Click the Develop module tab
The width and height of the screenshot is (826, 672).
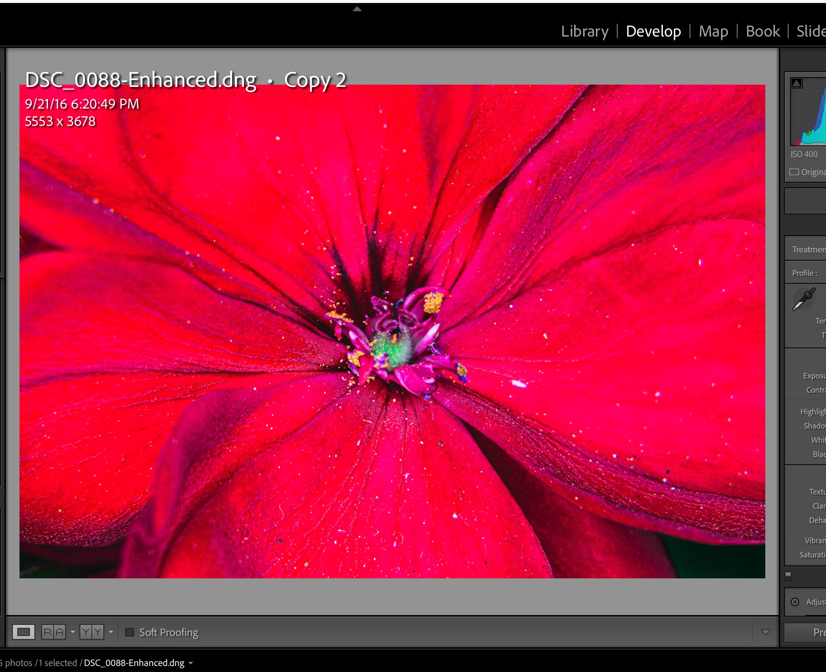tap(653, 31)
